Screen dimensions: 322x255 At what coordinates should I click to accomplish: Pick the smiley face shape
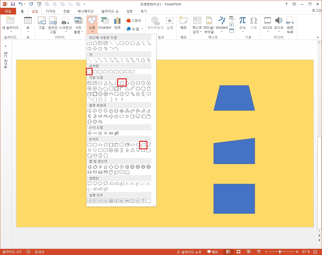click(122, 94)
